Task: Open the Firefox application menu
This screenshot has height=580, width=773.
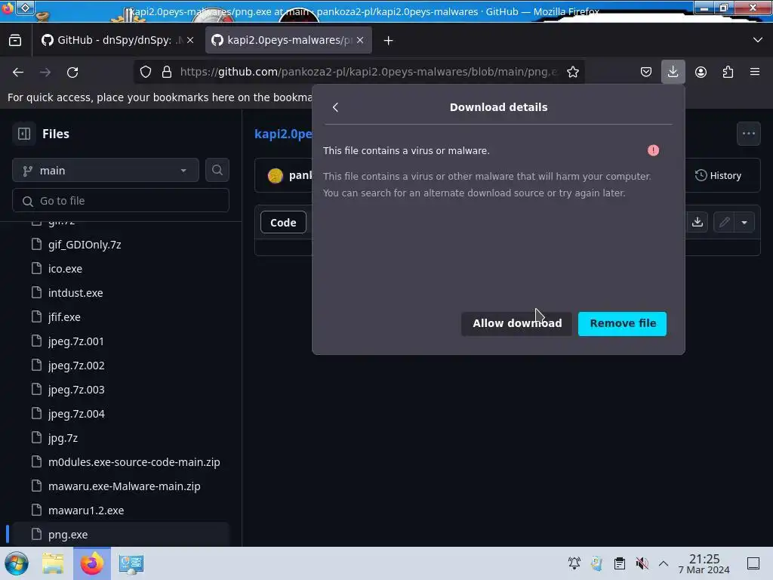Action: coord(755,72)
